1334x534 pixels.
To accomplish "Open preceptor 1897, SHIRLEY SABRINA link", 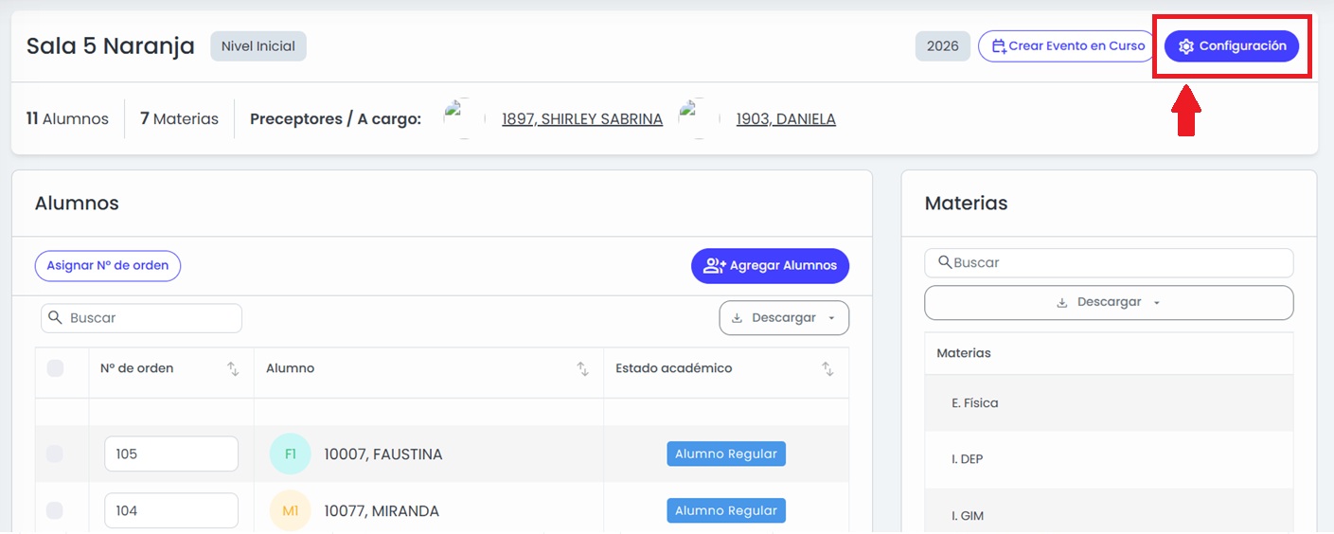I will (582, 119).
